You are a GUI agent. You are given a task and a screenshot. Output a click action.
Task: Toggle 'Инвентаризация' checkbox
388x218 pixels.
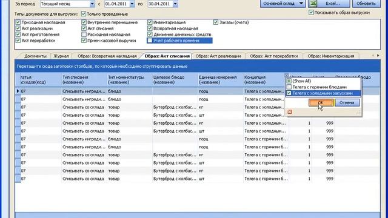[150, 22]
